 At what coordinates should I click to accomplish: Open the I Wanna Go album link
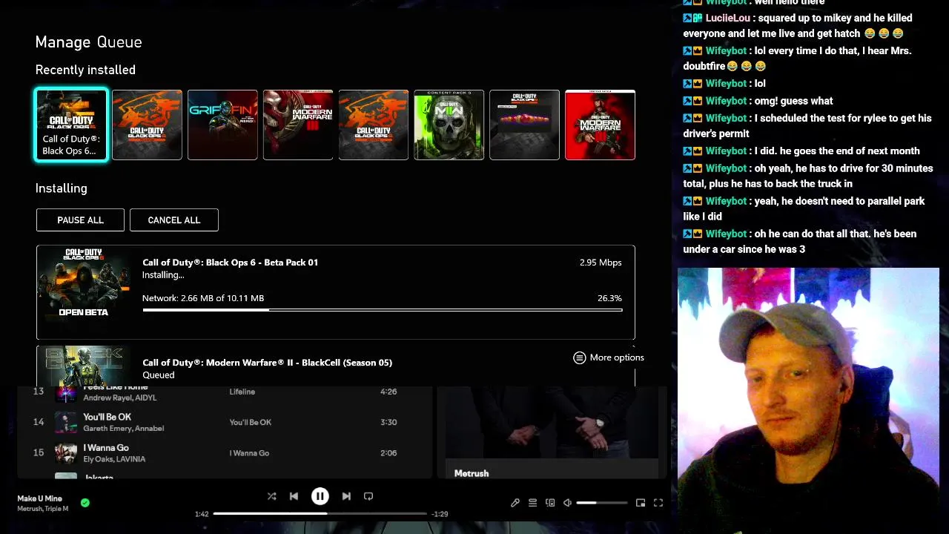coord(249,452)
